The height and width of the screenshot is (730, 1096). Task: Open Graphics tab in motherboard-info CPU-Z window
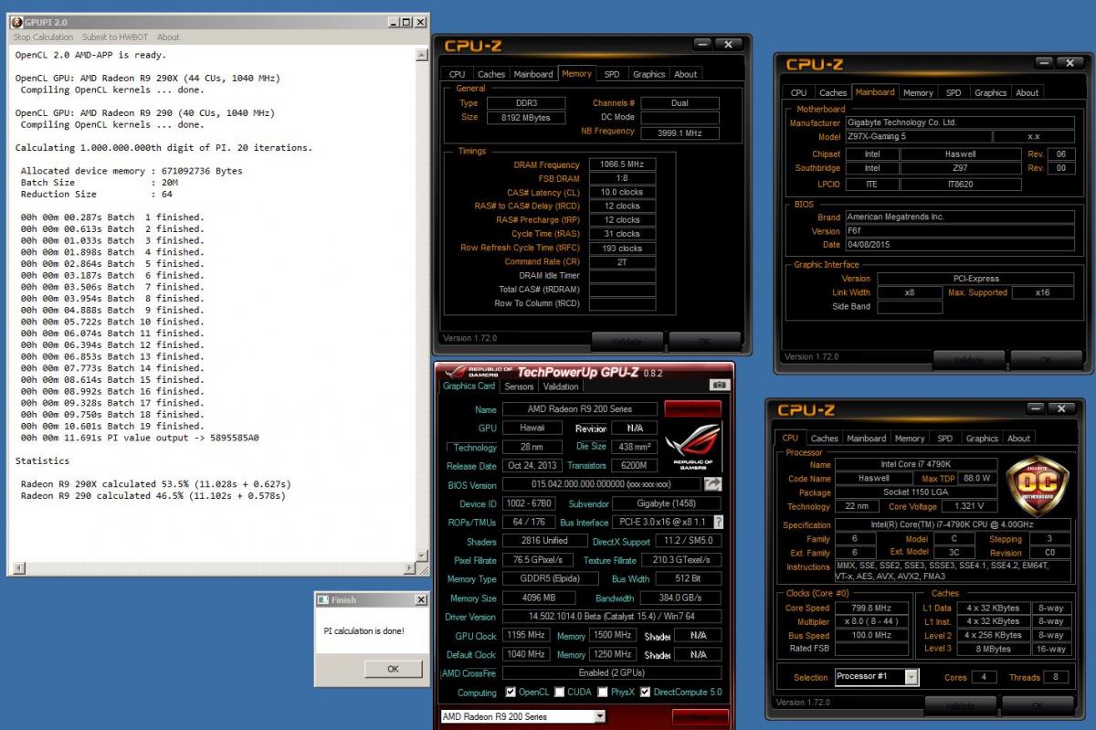tap(990, 92)
